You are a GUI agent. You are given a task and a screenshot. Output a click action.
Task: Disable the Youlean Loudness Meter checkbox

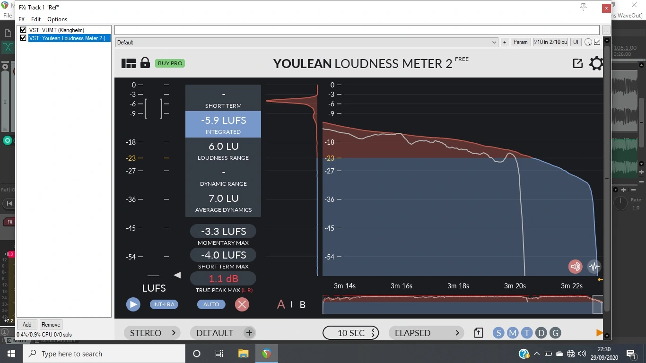(x=23, y=38)
